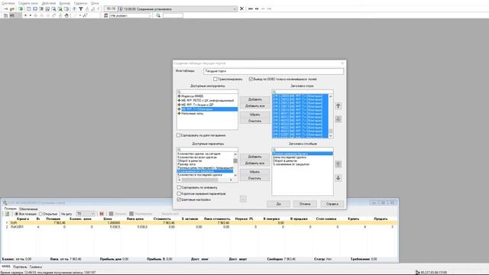Open the Брокер menu
The height and width of the screenshot is (275, 489).
65,3
